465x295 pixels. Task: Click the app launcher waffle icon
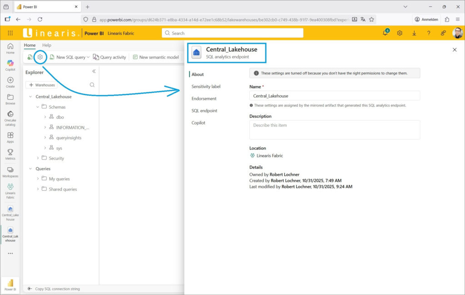tap(10, 33)
